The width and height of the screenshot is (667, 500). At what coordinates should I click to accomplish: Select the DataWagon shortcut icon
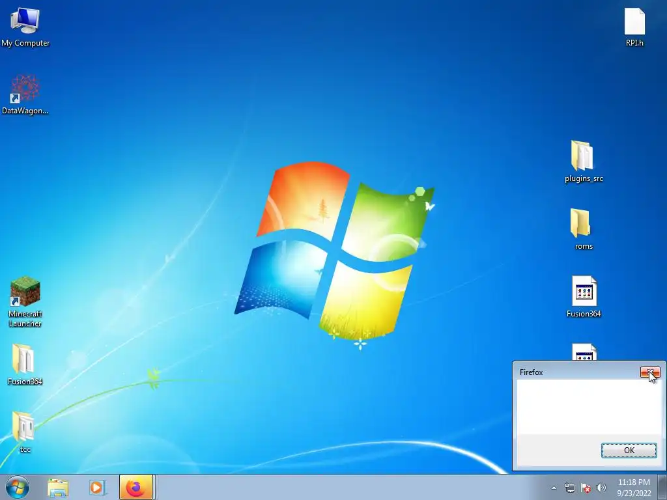(x=25, y=94)
